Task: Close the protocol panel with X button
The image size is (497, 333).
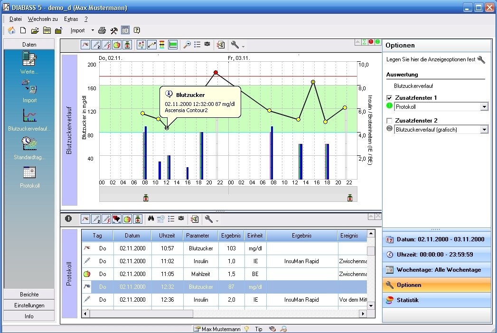Action: click(x=378, y=216)
